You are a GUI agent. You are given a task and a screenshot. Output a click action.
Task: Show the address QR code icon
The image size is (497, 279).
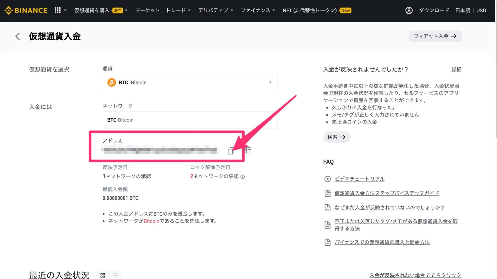(x=247, y=150)
